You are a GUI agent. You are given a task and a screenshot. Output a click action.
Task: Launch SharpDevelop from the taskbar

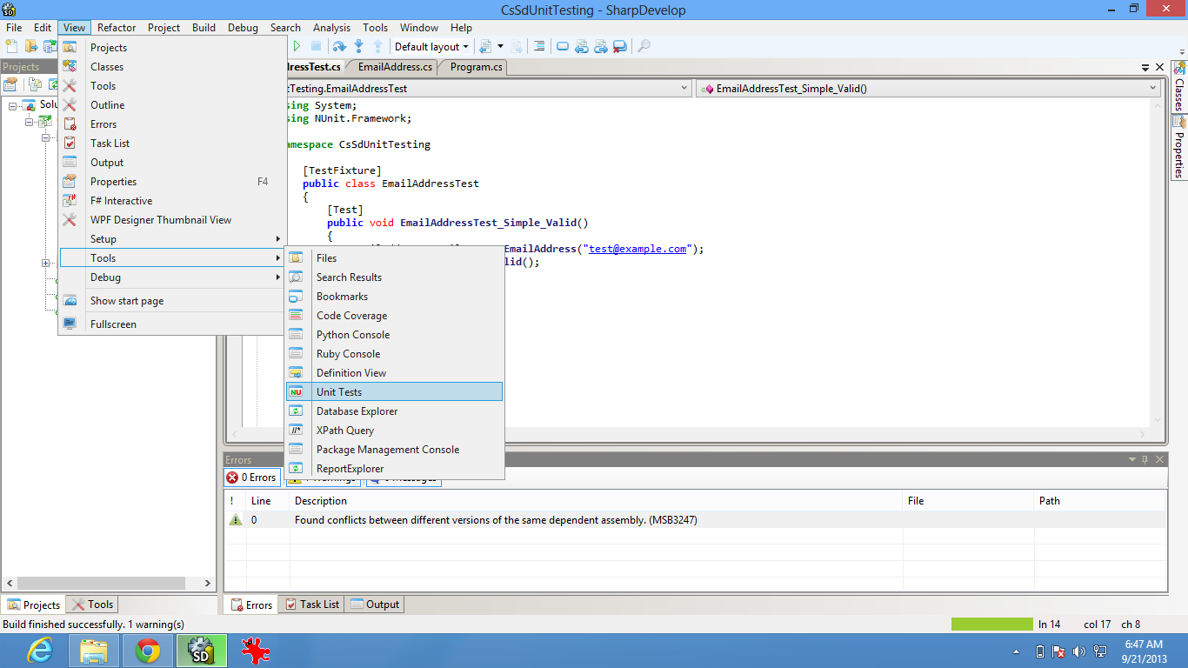pos(201,650)
